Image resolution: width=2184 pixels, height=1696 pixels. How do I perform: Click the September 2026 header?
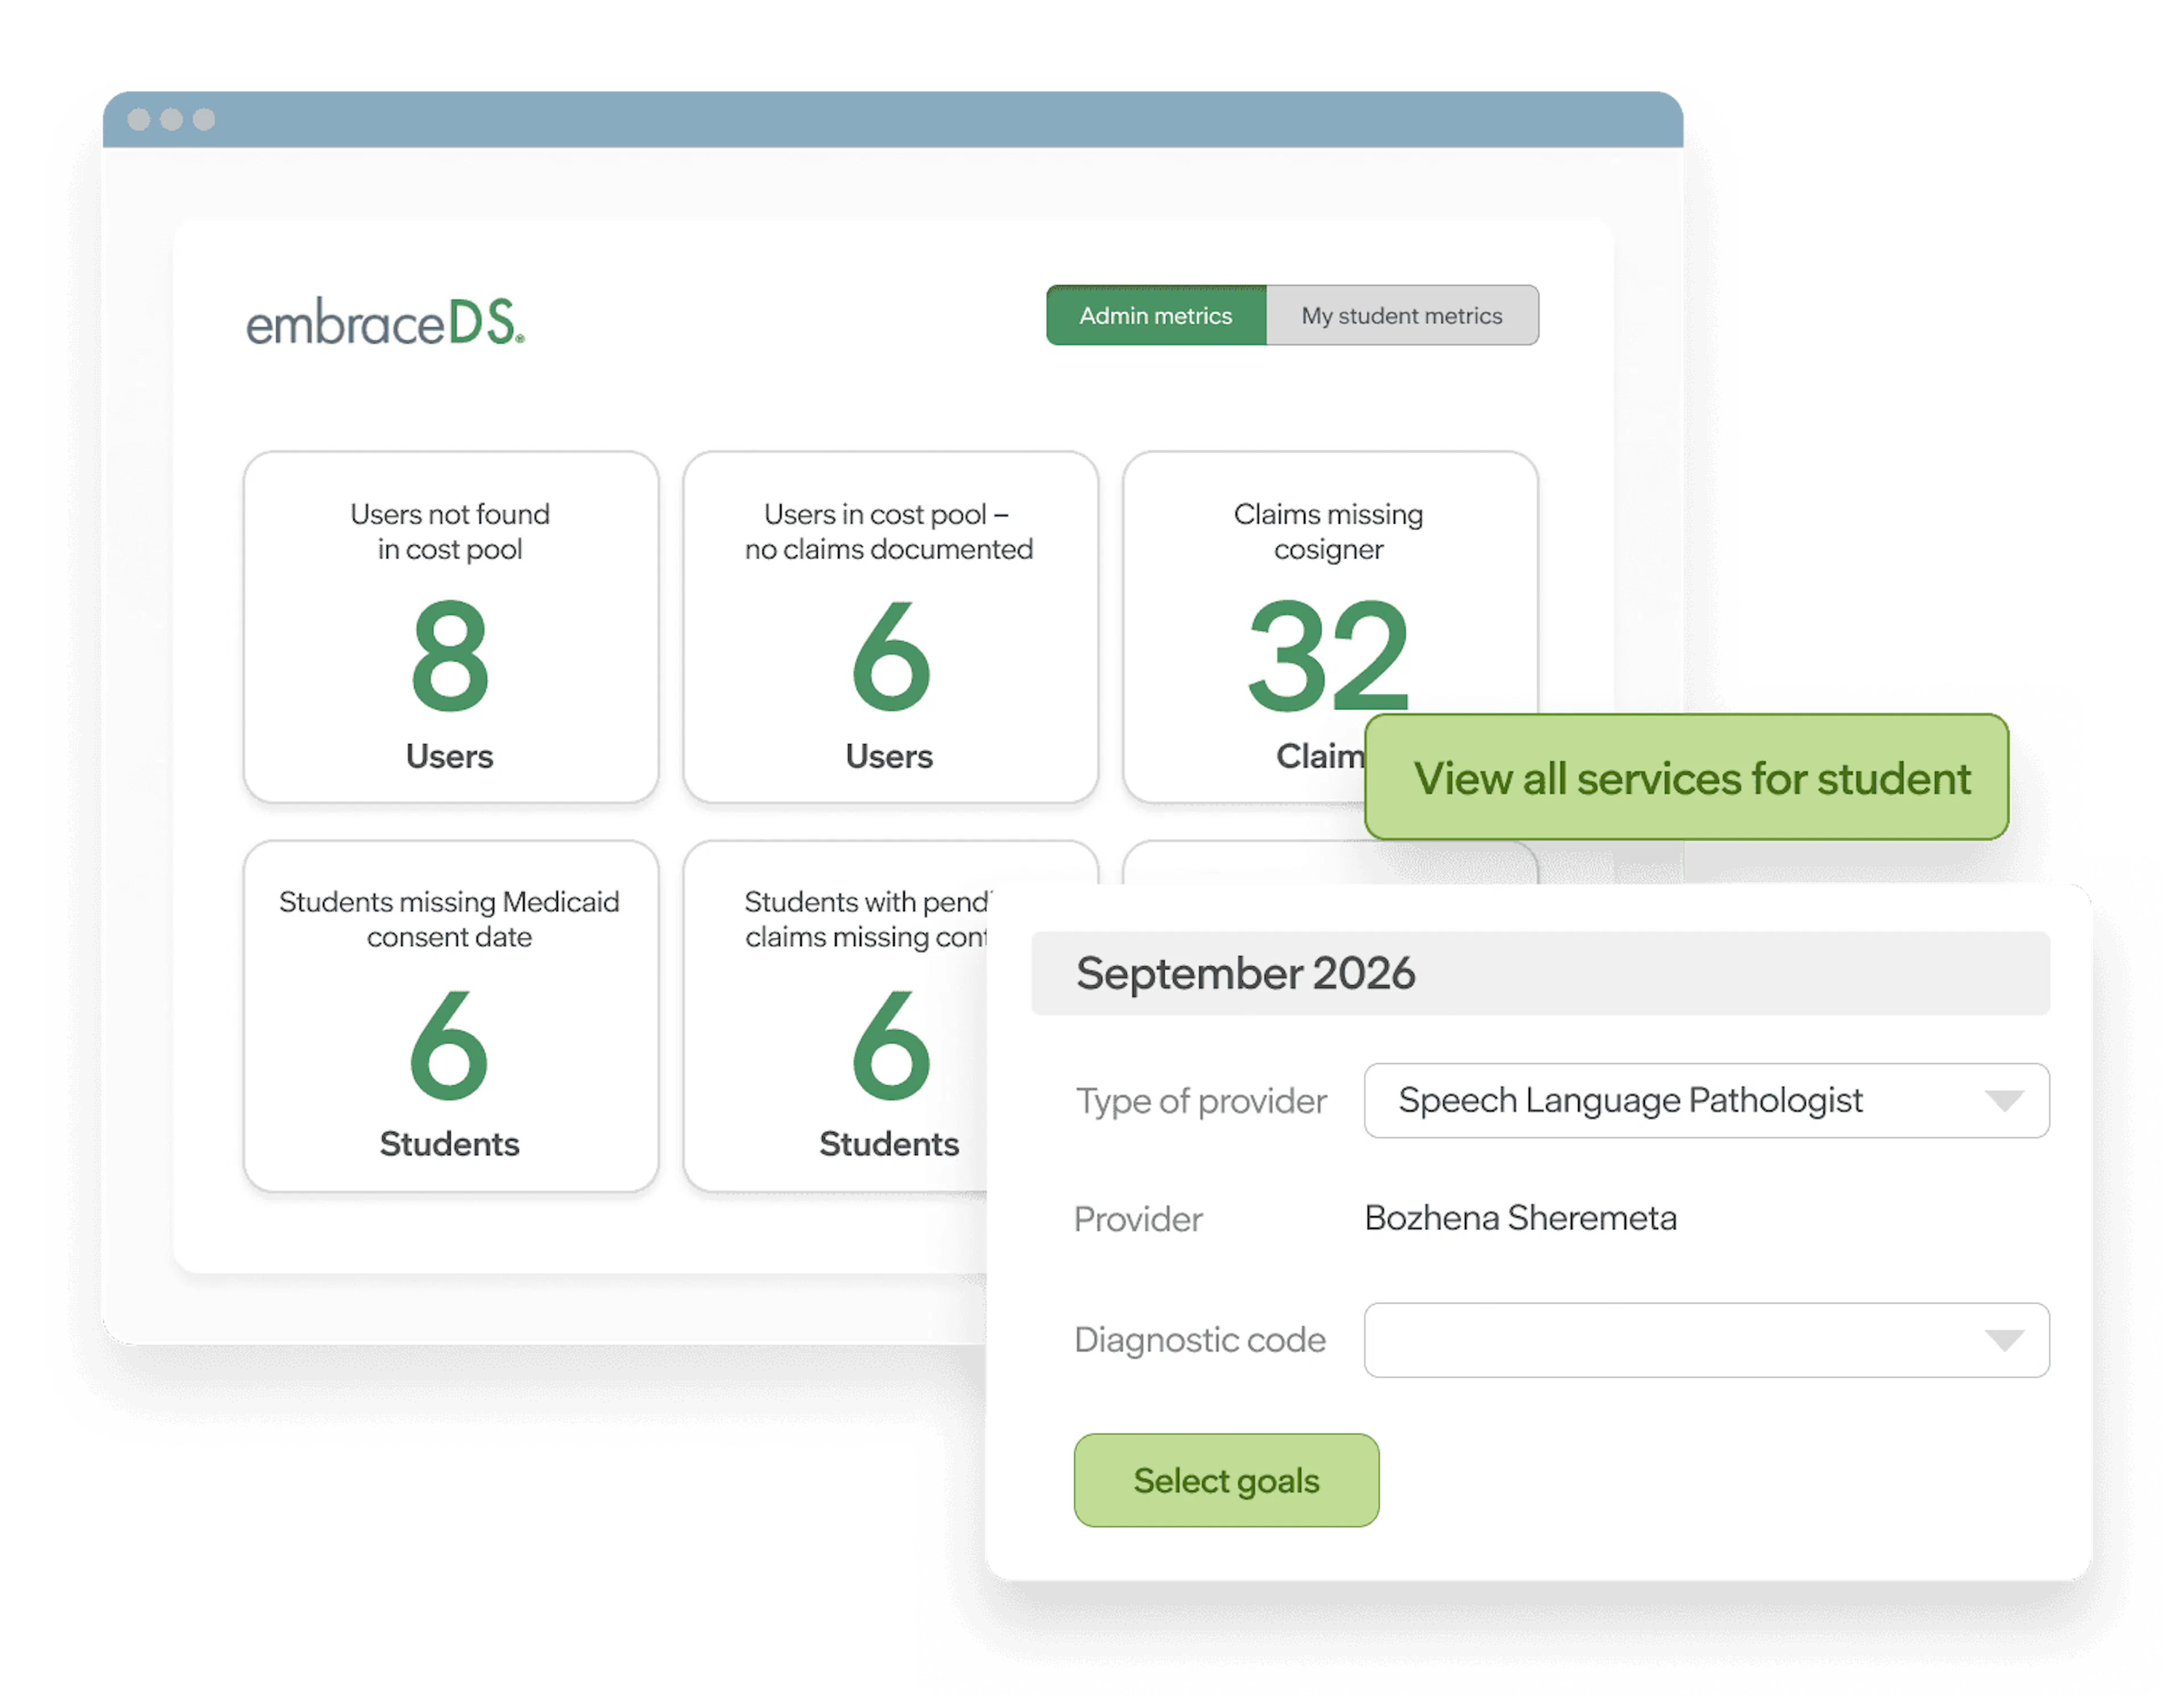(1541, 974)
